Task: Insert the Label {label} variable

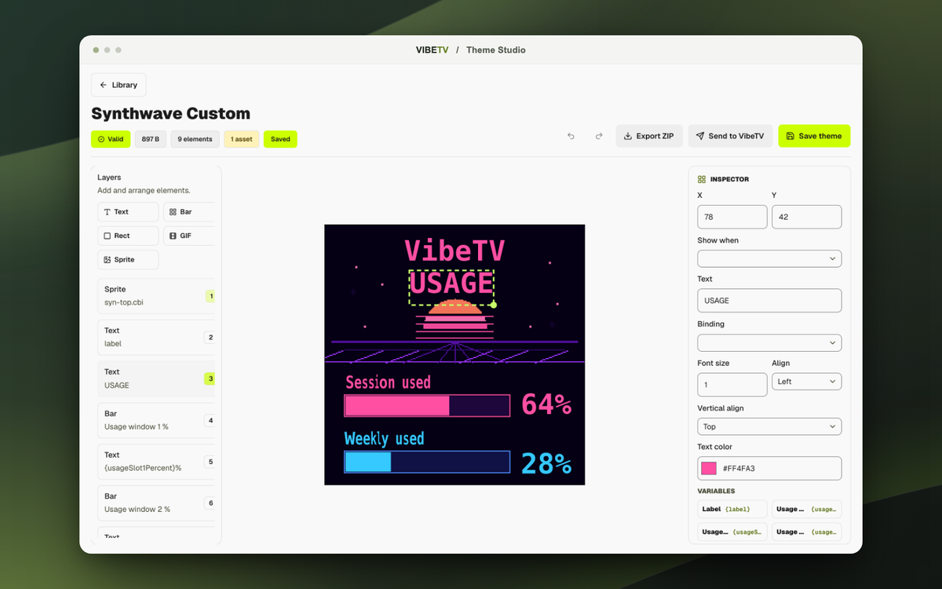Action: 732,509
